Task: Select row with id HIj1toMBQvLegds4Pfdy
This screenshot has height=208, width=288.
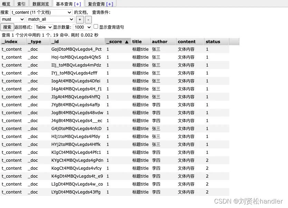Action: click(115, 137)
